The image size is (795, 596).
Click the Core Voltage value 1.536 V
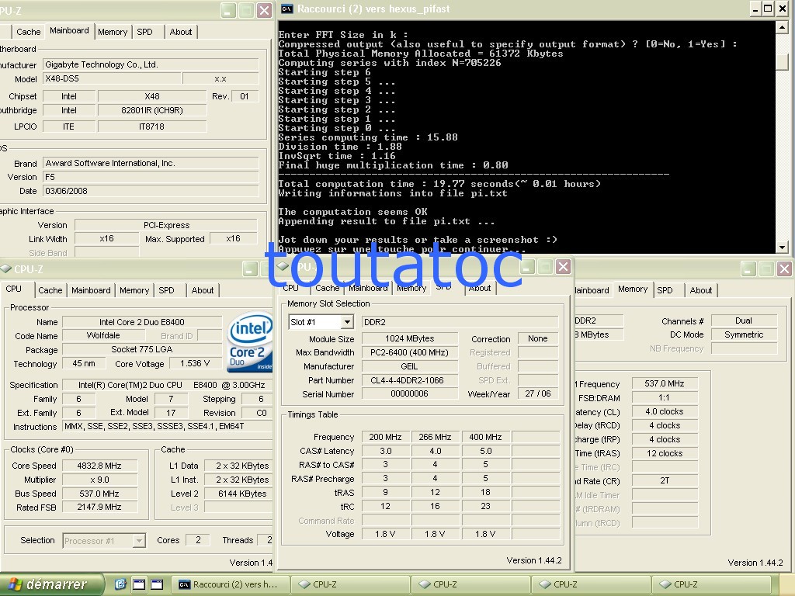[x=195, y=363]
